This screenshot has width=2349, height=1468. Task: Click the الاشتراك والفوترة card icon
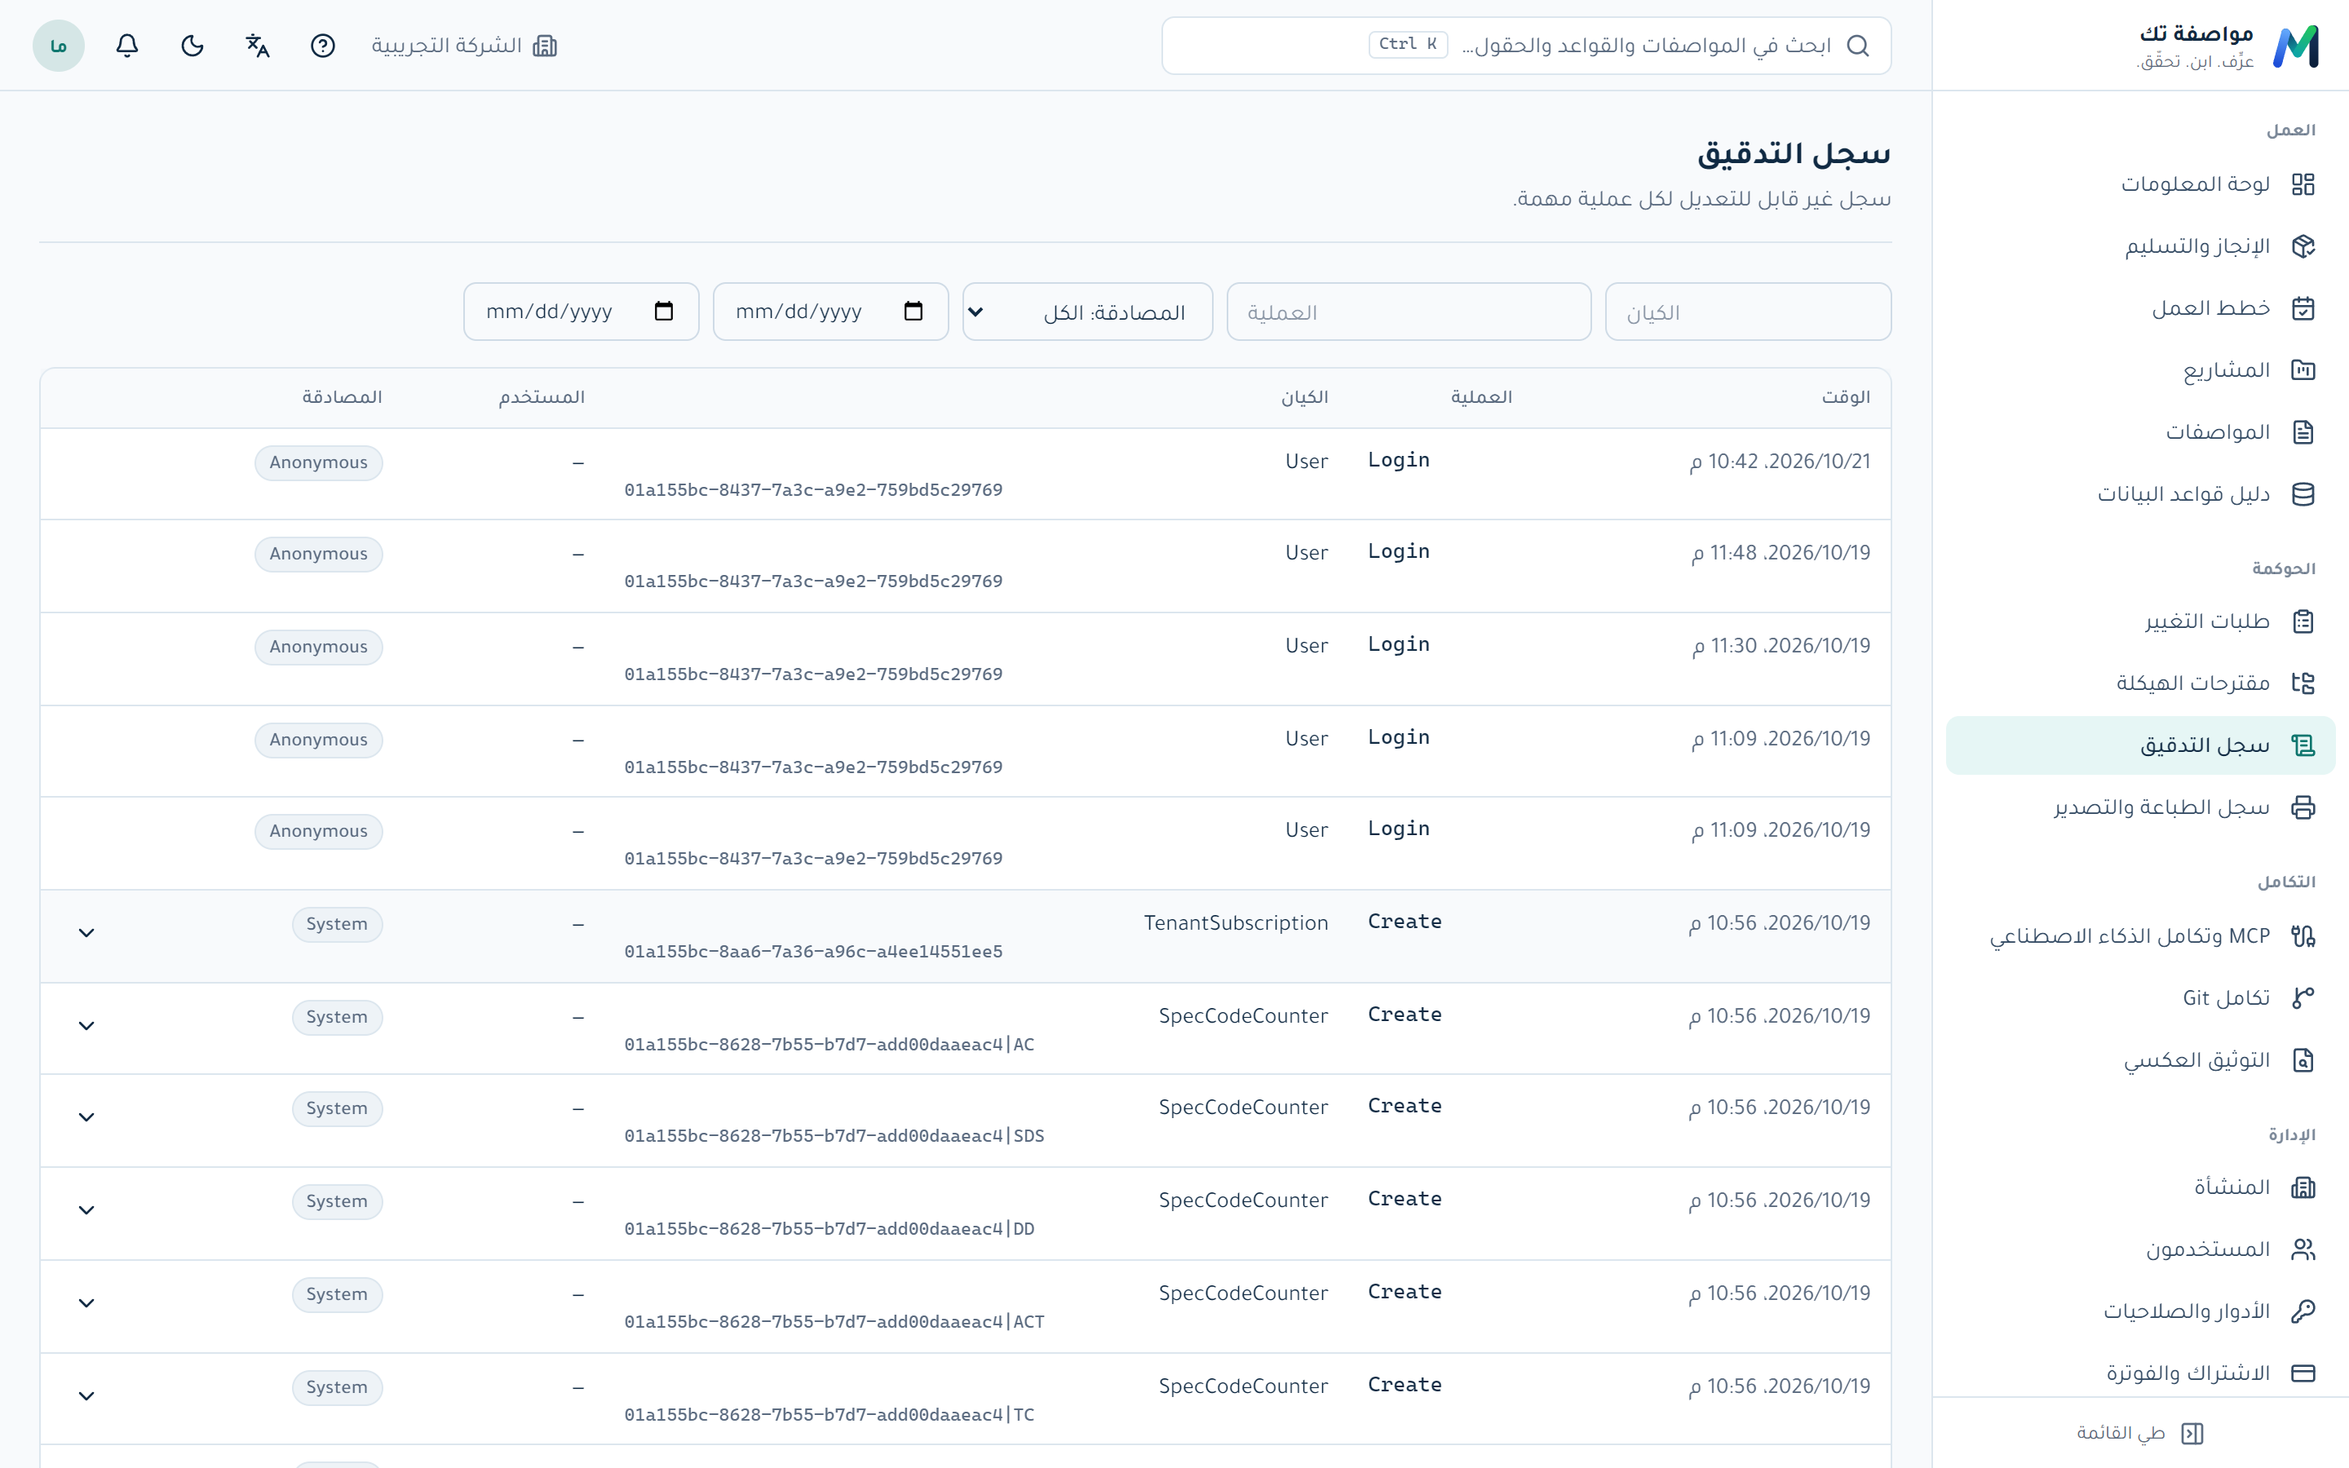pyautogui.click(x=2303, y=1374)
